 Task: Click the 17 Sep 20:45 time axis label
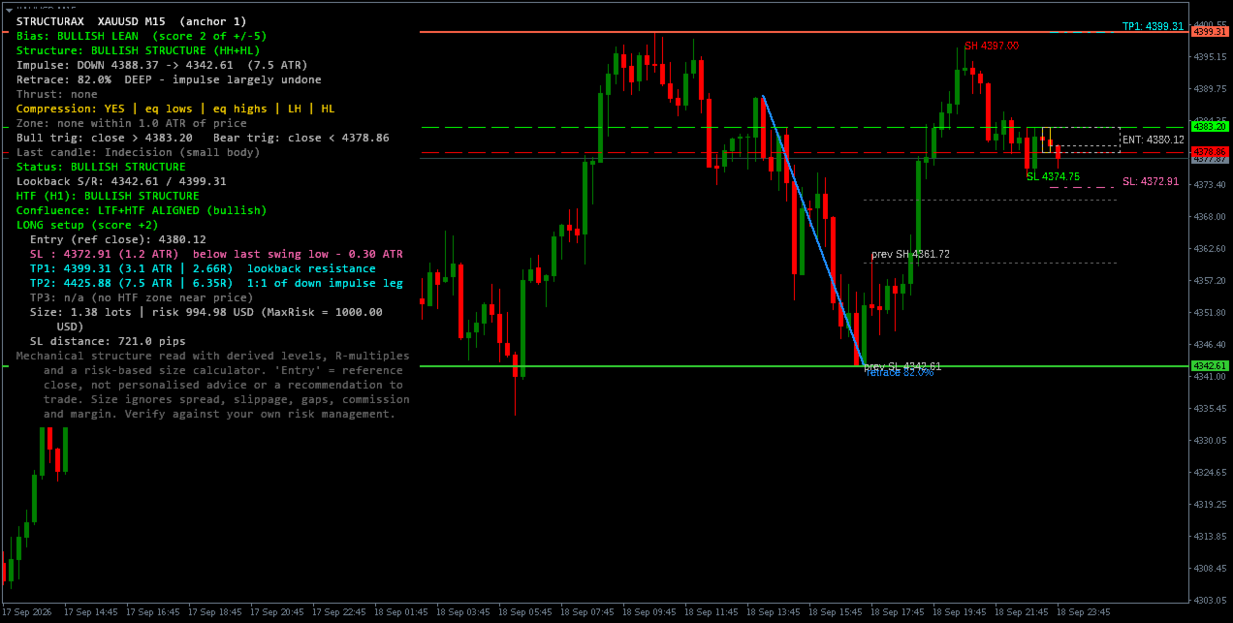click(278, 612)
